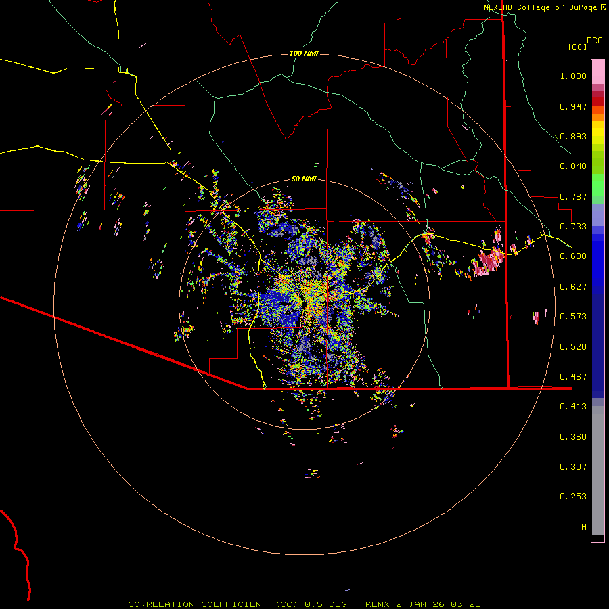The image size is (609, 609).
Task: Select the 0.360 scale value
Action: tap(573, 437)
